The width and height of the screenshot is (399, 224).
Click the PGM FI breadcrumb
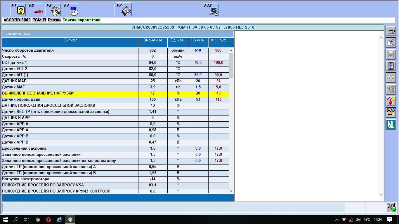[x=39, y=20]
